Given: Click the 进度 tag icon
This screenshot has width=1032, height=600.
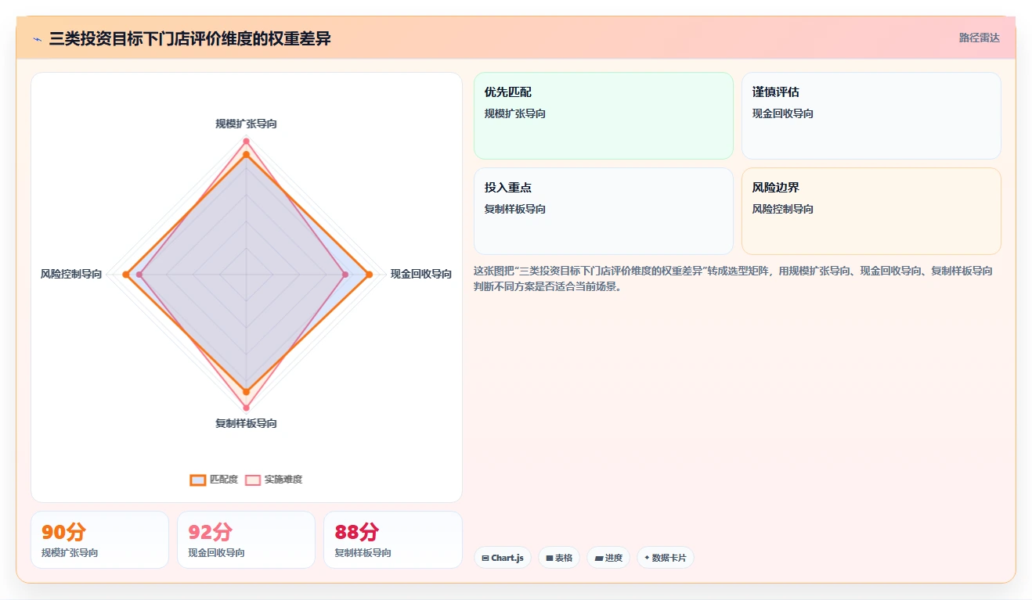Looking at the screenshot, I should tap(599, 558).
